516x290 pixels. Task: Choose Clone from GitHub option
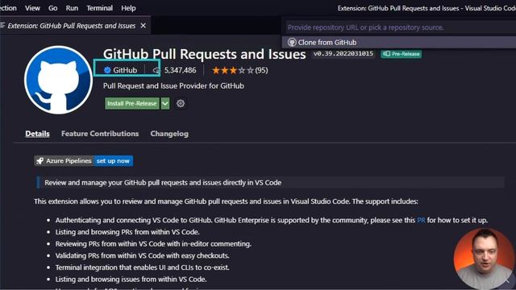point(399,43)
